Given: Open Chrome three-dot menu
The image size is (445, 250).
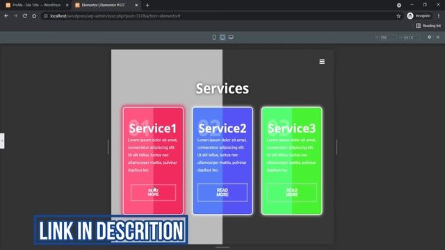Looking at the screenshot, I should point(439,16).
